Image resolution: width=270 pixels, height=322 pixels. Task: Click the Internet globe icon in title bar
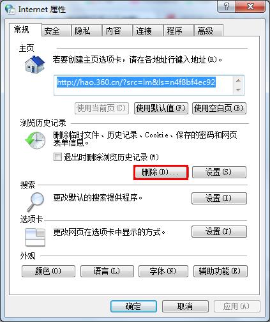click(x=10, y=10)
